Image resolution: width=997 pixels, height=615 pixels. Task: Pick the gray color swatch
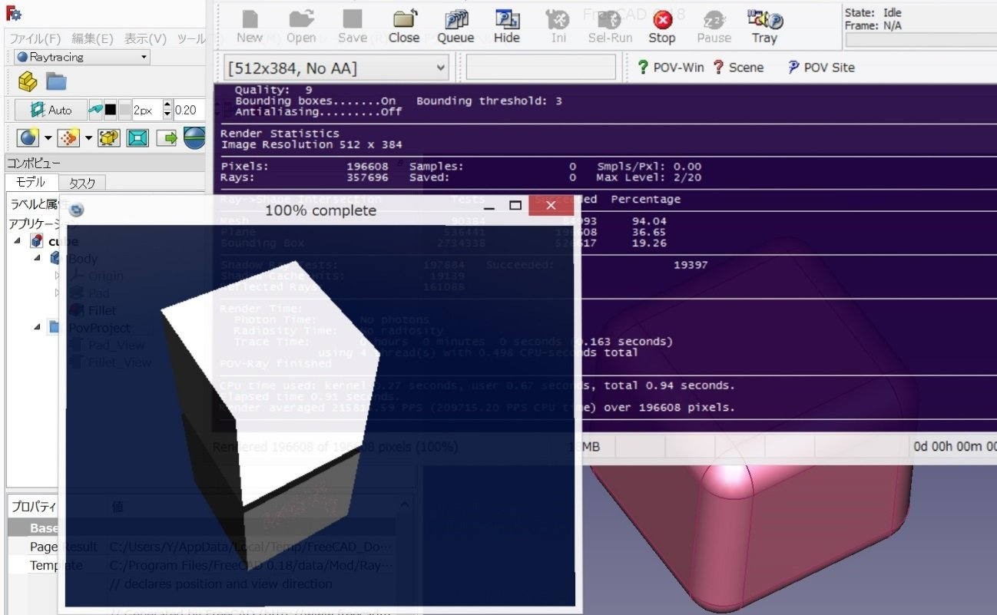(124, 110)
